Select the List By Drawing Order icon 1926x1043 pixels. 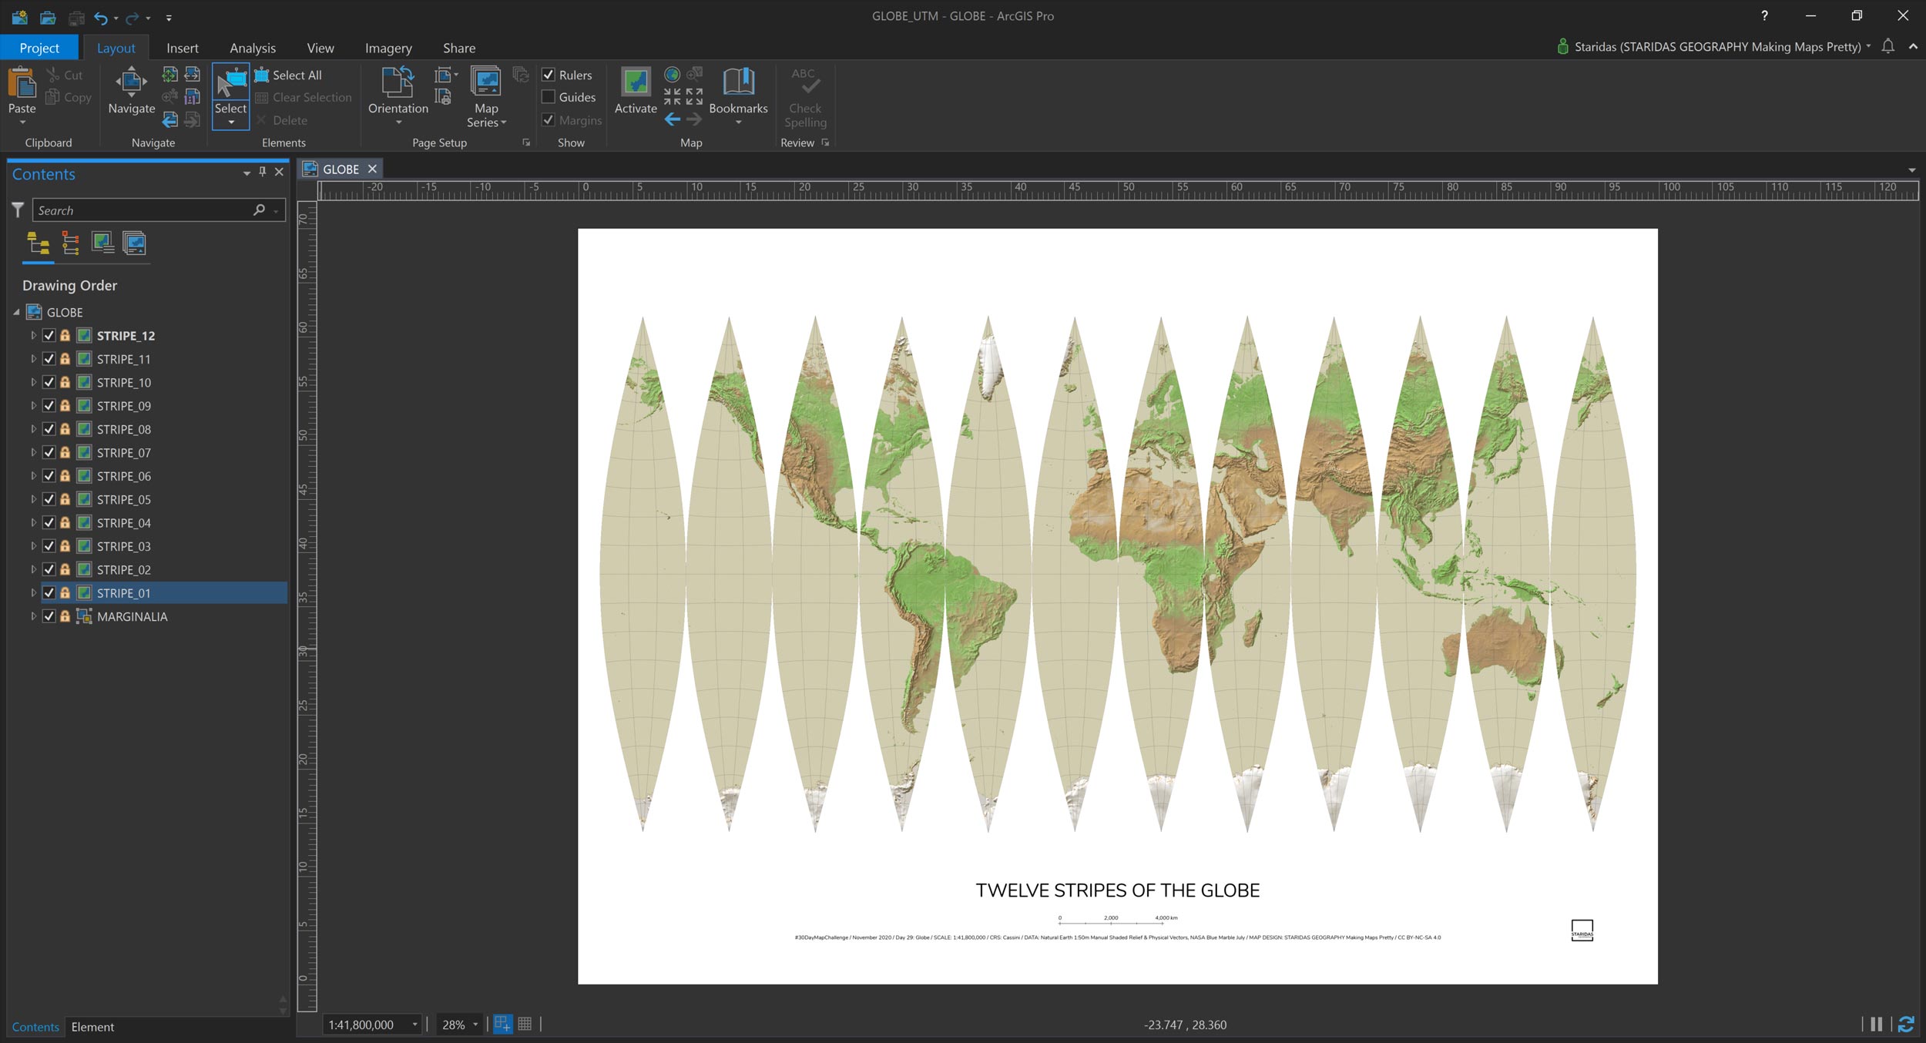pos(39,243)
